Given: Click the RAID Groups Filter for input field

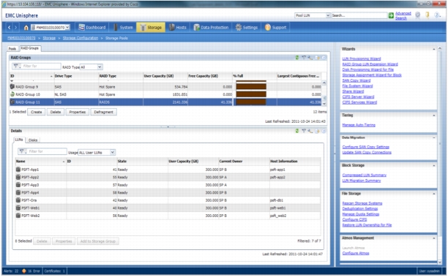Looking at the screenshot, I should [x=41, y=67].
